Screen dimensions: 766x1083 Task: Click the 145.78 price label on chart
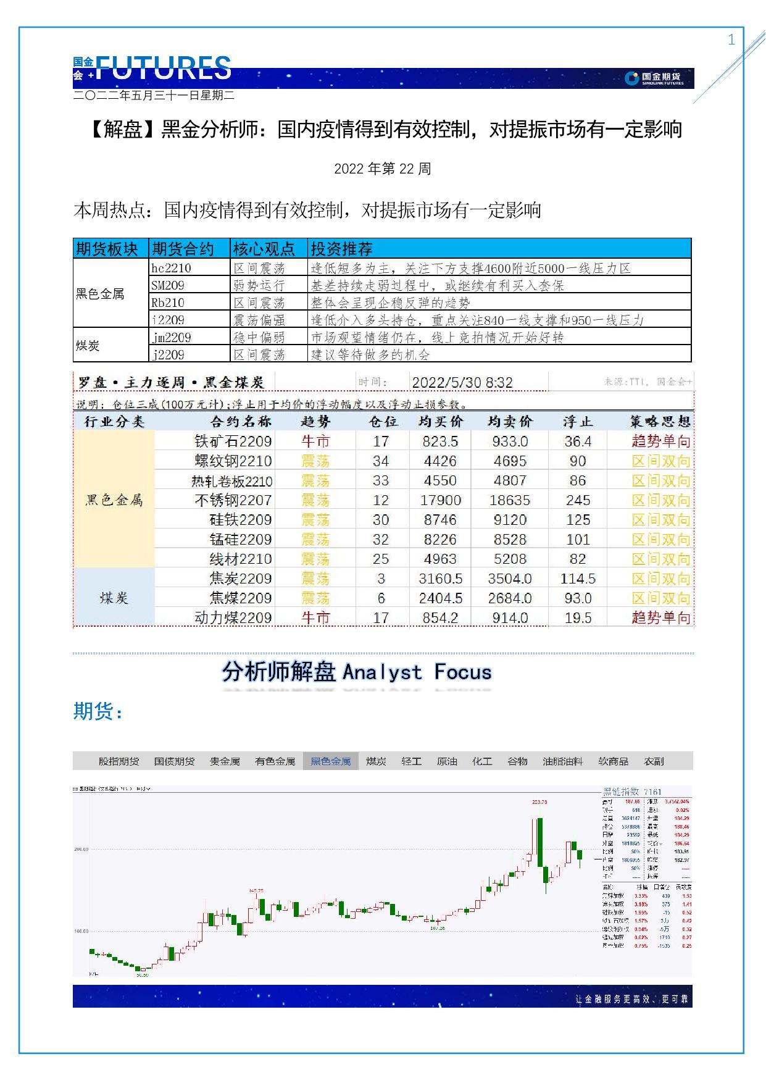tap(256, 891)
